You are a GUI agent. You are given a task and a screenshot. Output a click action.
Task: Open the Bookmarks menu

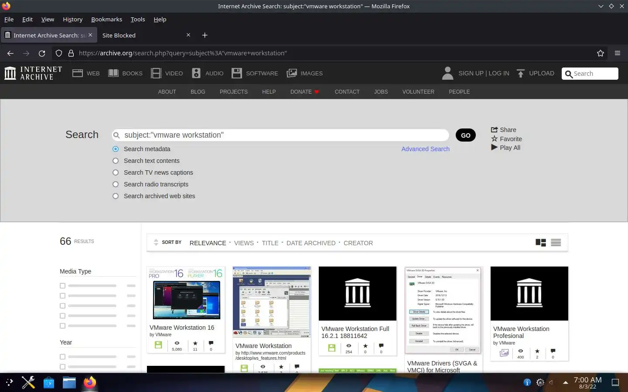(x=106, y=19)
